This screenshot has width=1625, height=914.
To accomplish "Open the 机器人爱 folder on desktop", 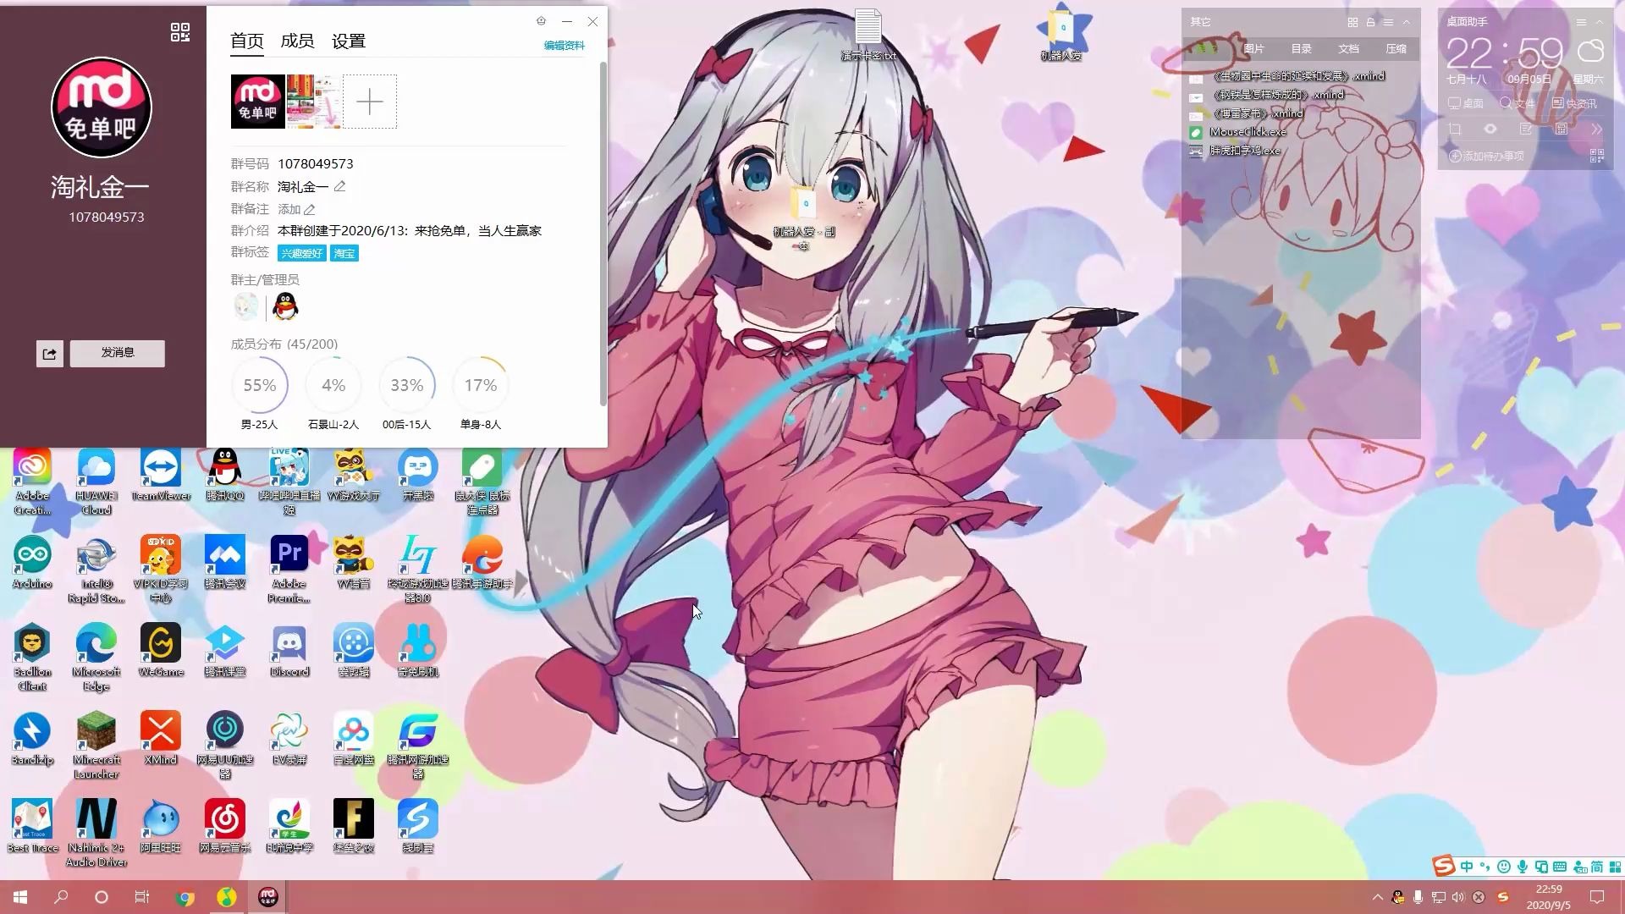I will coord(1061,35).
